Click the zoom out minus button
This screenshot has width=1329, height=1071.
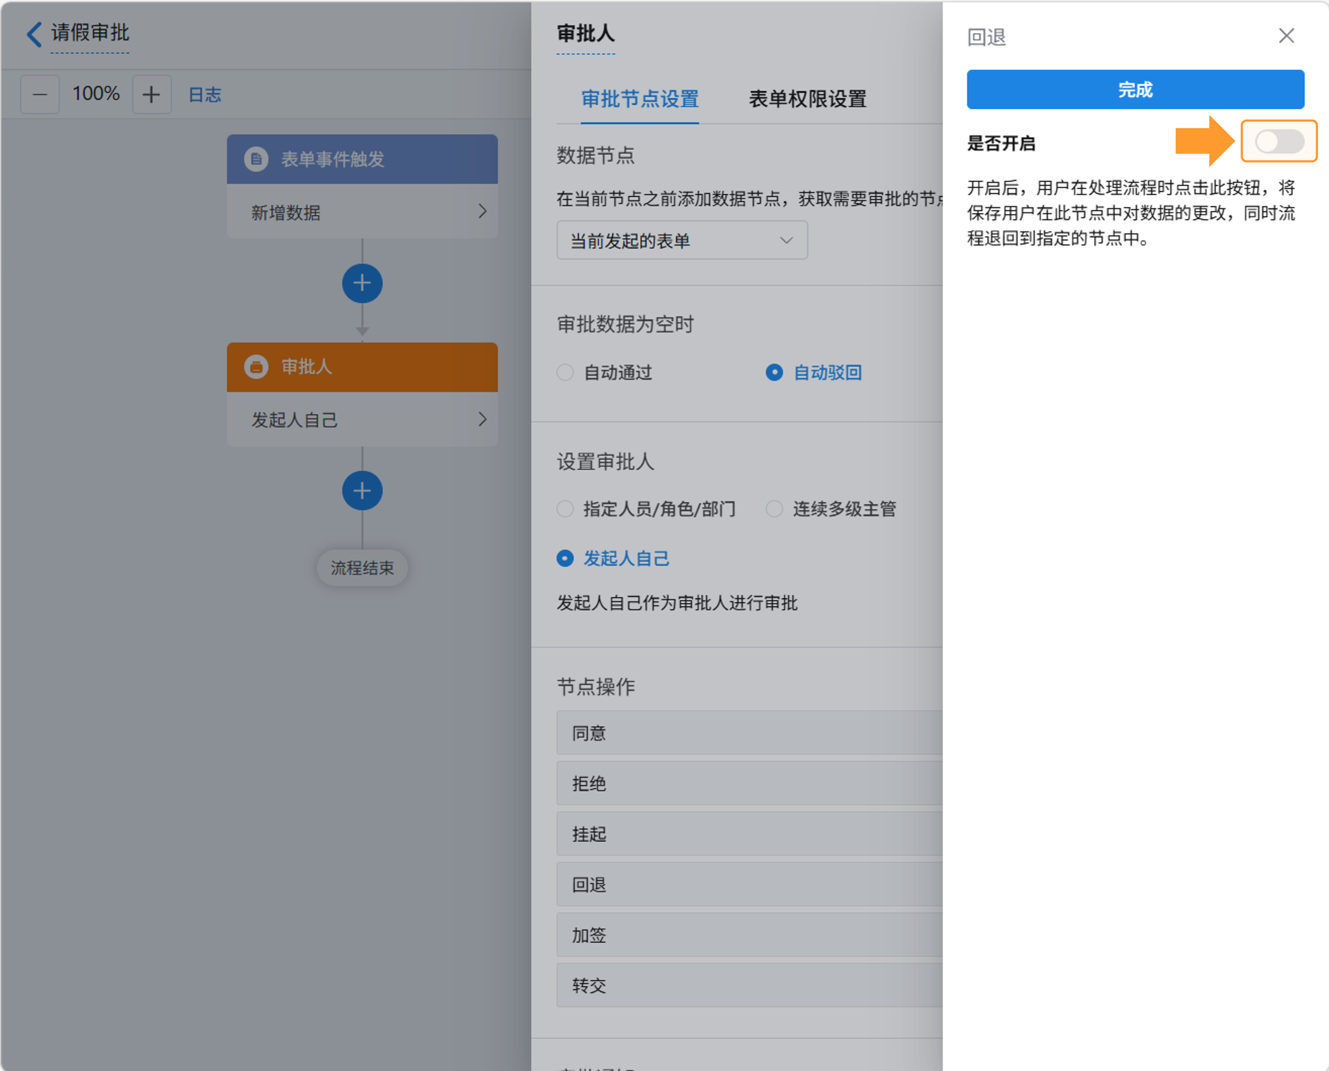click(40, 94)
